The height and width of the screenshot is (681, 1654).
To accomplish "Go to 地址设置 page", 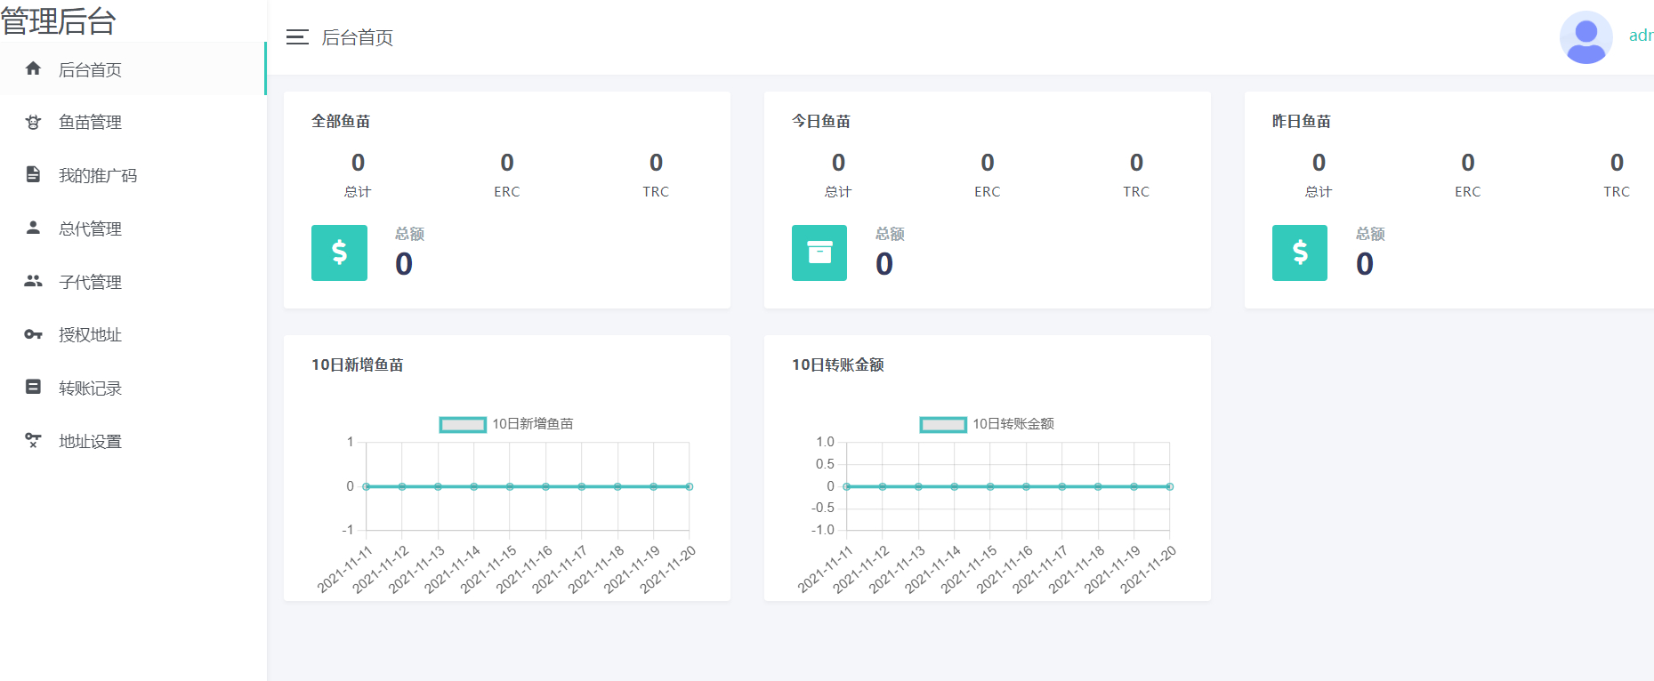I will coord(90,442).
